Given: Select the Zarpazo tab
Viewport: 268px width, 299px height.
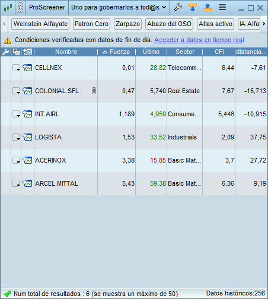Looking at the screenshot, I should tap(127, 24).
